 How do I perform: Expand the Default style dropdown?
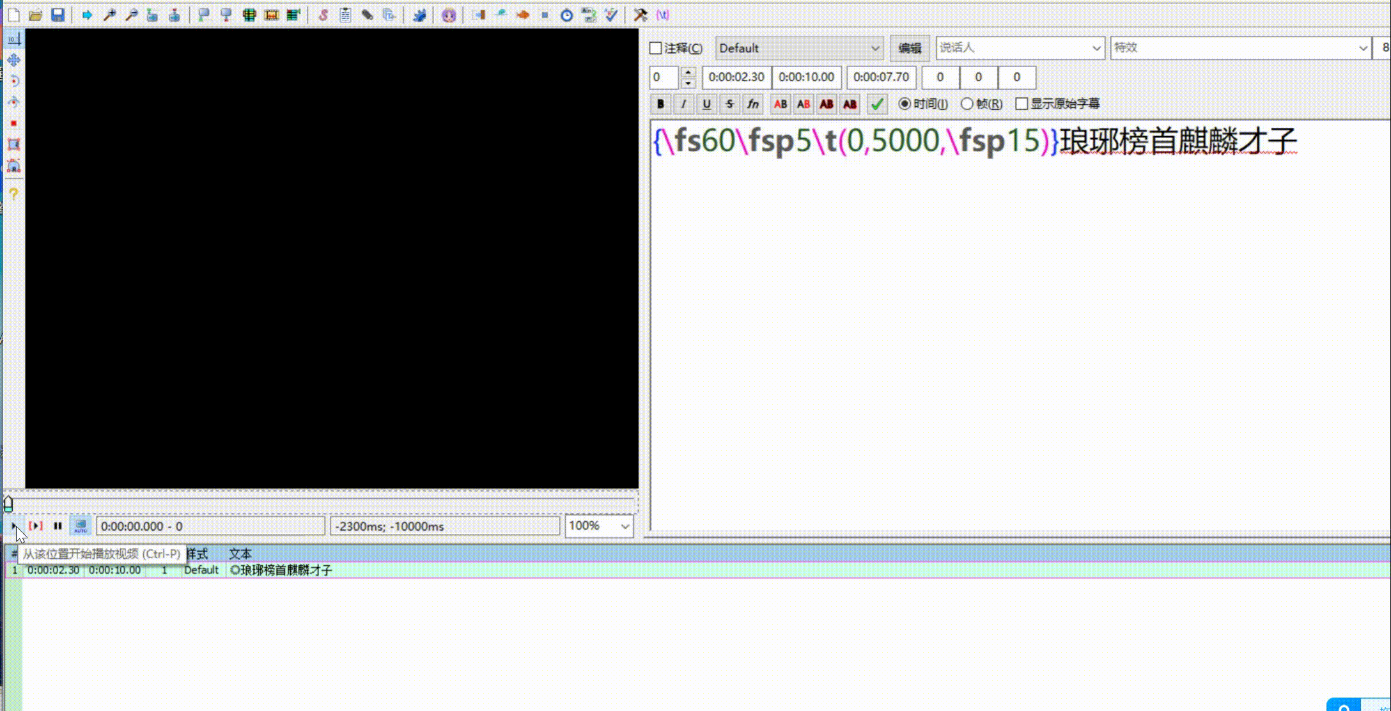874,48
